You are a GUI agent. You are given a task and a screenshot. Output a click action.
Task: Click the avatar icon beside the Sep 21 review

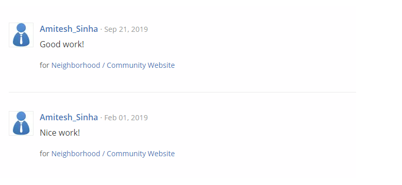tap(21, 35)
